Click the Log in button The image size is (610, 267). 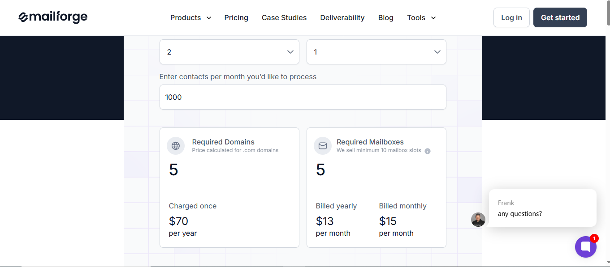tap(511, 17)
